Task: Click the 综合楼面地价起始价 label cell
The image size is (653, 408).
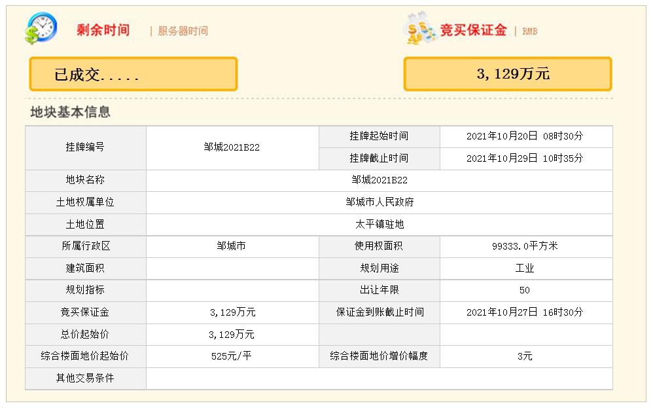Action: (x=86, y=357)
